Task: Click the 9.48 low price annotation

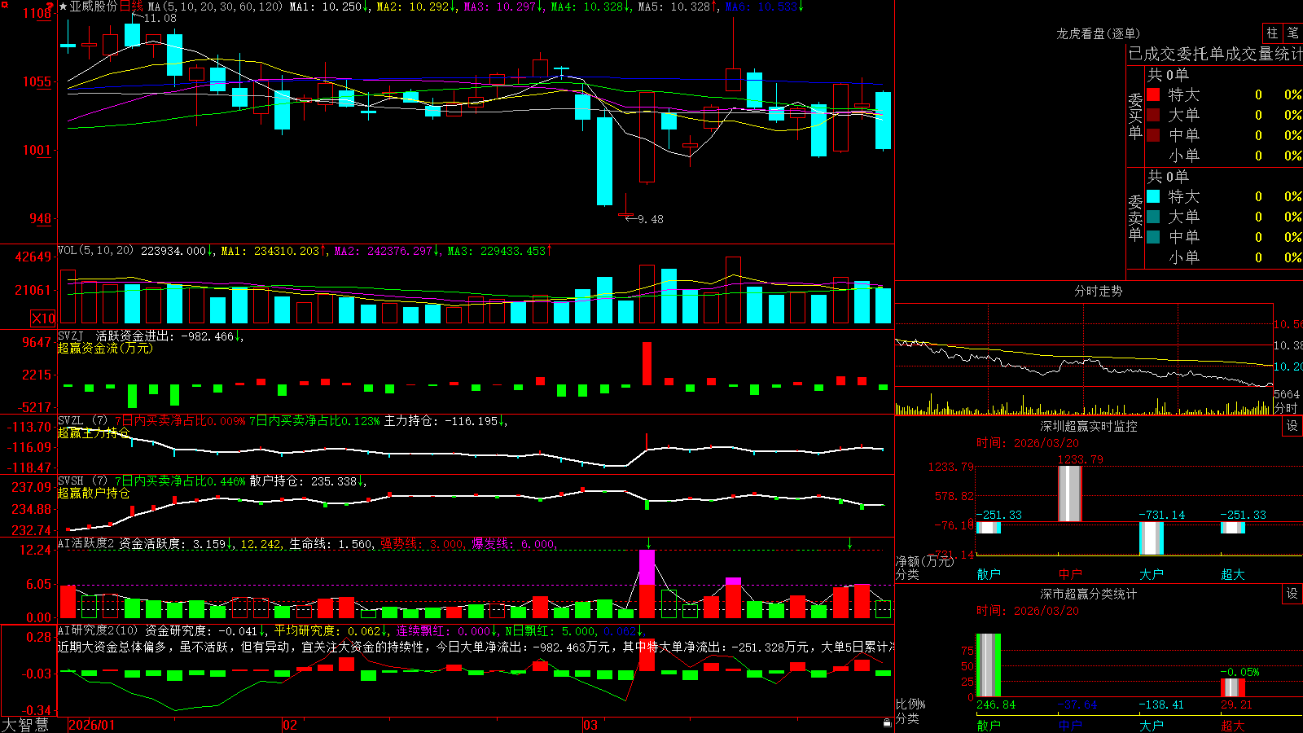Action: (650, 219)
